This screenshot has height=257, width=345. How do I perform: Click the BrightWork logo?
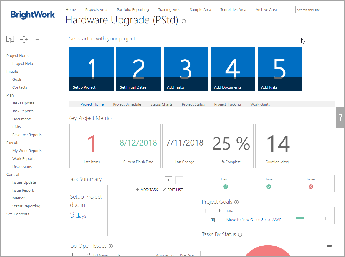pos(33,15)
